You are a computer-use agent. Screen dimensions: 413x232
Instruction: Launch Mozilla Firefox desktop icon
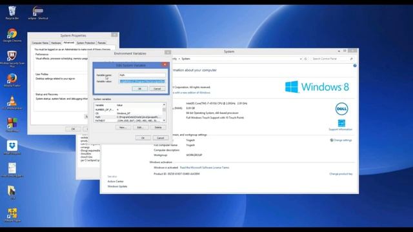(x=12, y=80)
